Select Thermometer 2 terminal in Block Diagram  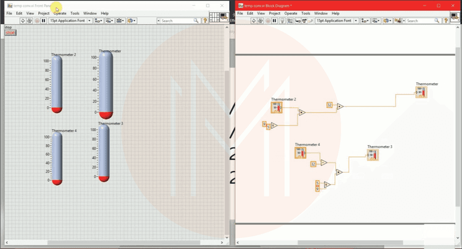pos(277,108)
